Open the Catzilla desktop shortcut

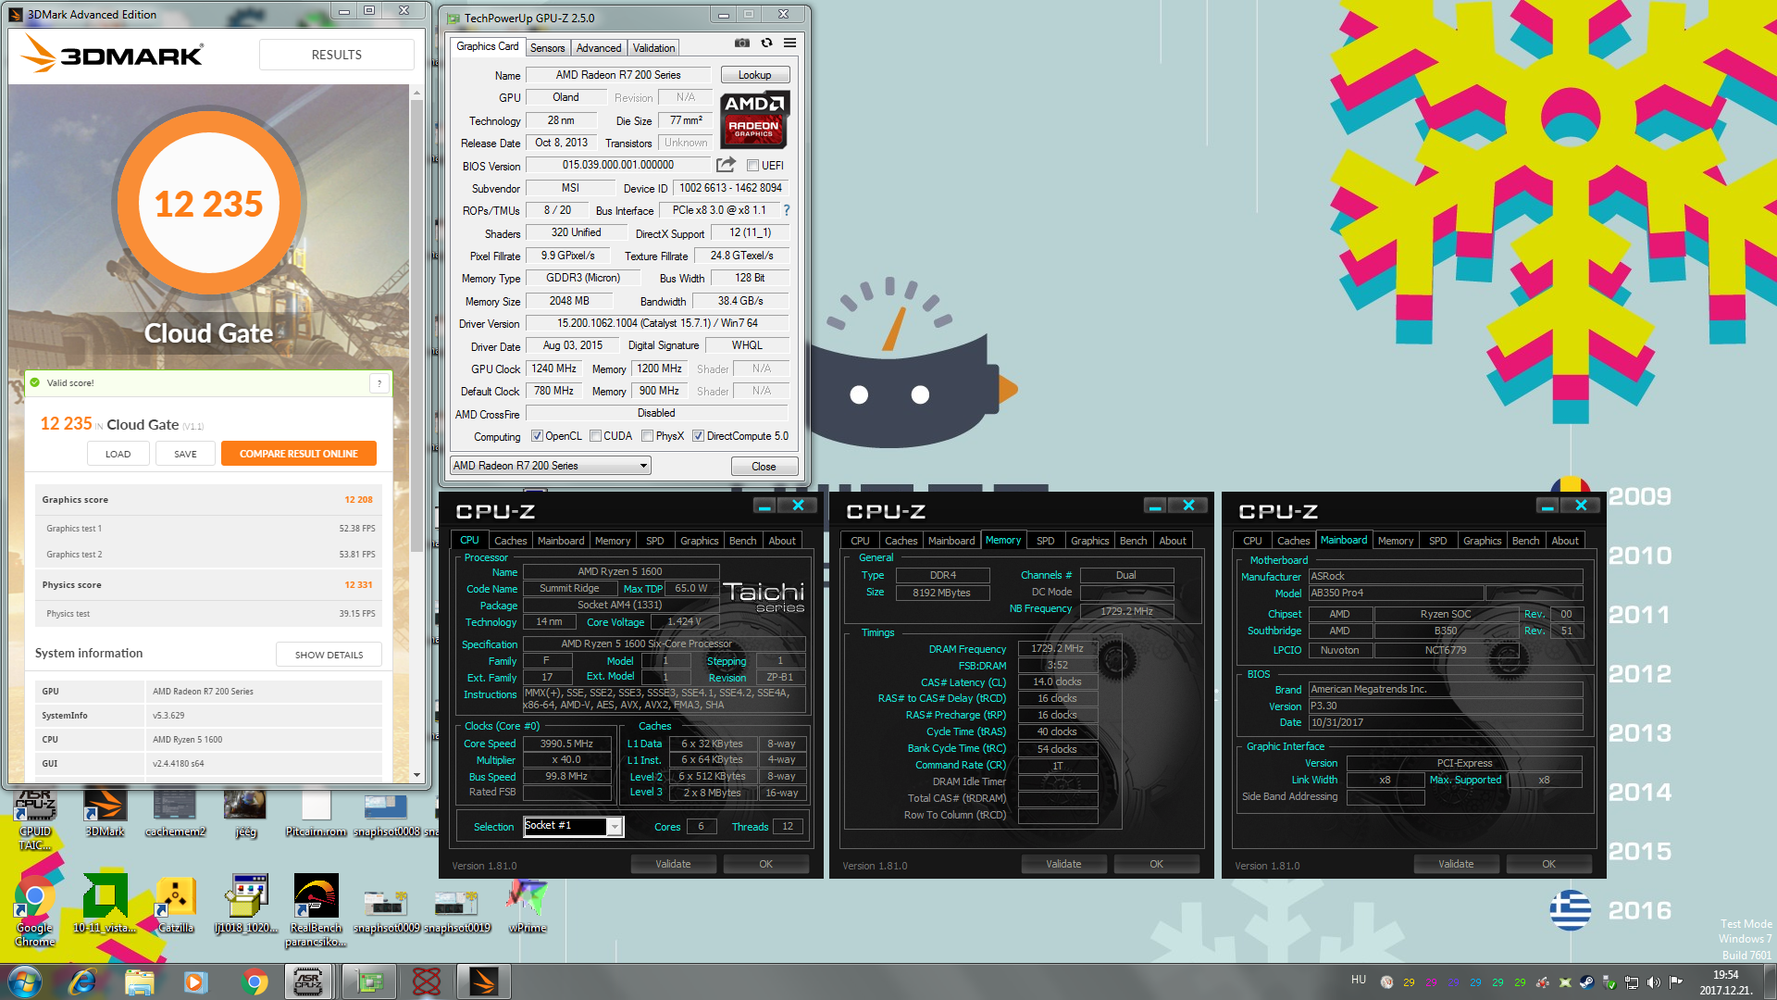(x=175, y=904)
